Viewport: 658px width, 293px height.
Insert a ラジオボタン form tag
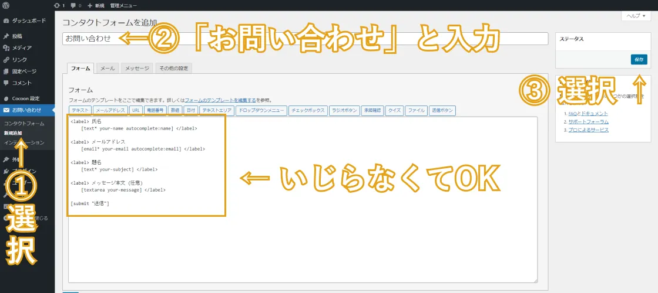coord(344,110)
